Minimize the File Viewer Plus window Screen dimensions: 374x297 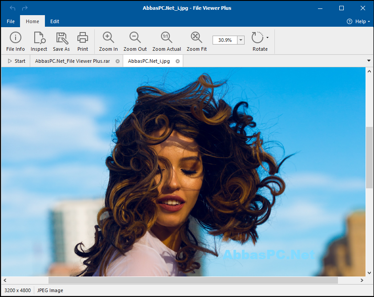(320, 8)
